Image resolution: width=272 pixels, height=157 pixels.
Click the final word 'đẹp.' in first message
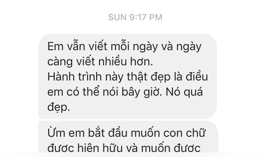tap(59, 107)
